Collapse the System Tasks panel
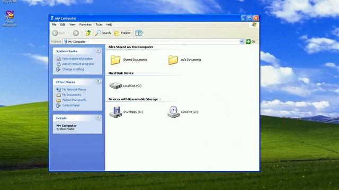Screen dimensions: 339x190 [x=98, y=51]
